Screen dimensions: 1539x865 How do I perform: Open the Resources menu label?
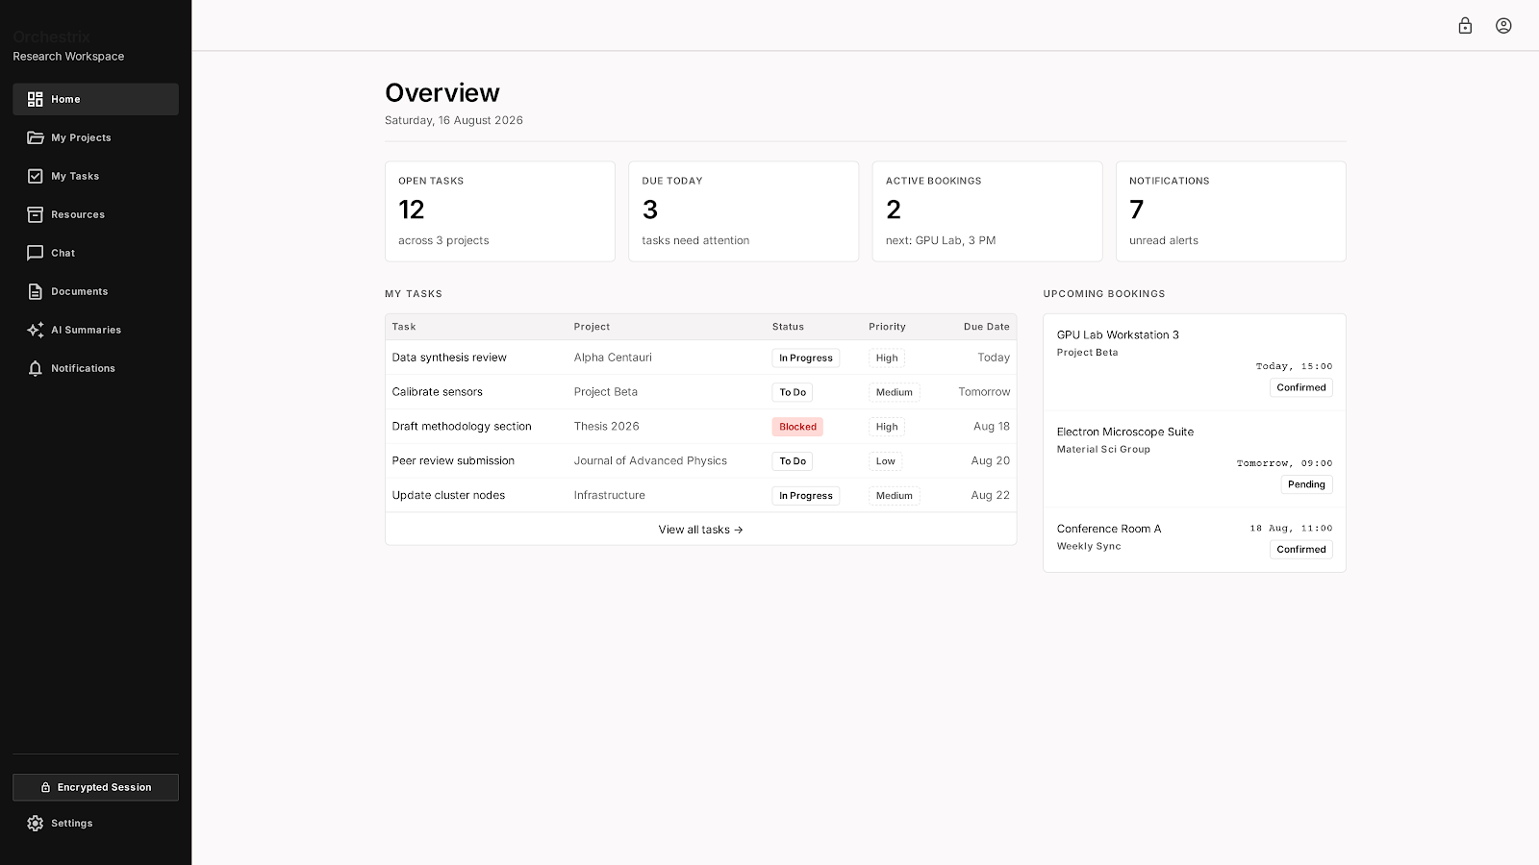[78, 214]
